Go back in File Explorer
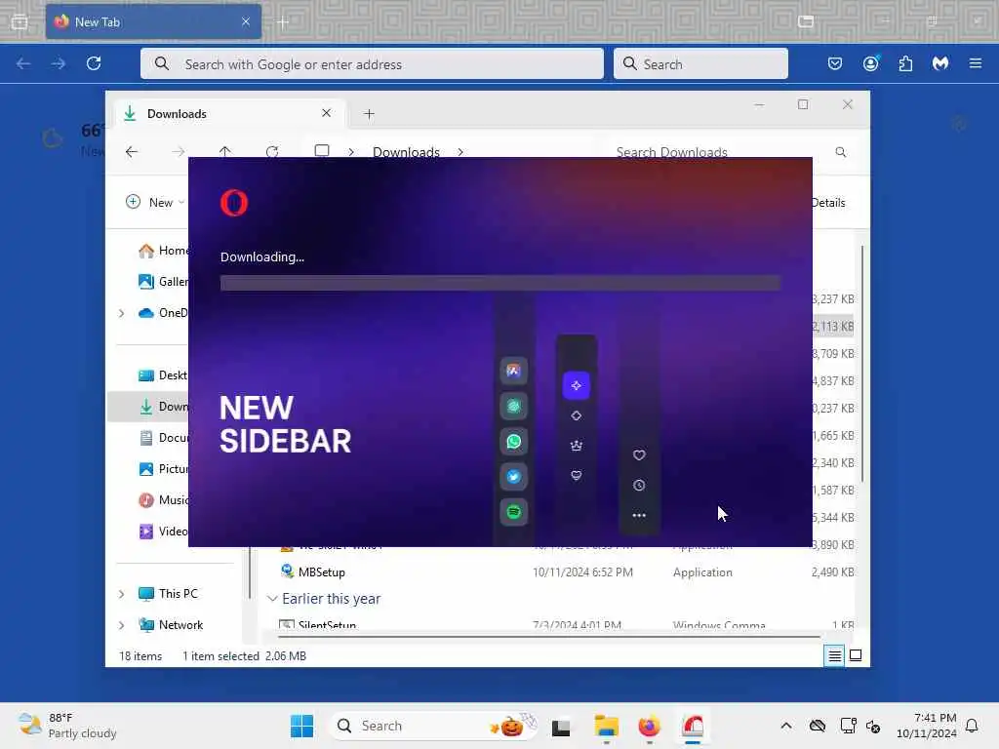 pos(132,151)
